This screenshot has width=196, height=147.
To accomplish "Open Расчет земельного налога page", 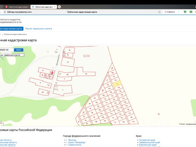I will 39,28.
